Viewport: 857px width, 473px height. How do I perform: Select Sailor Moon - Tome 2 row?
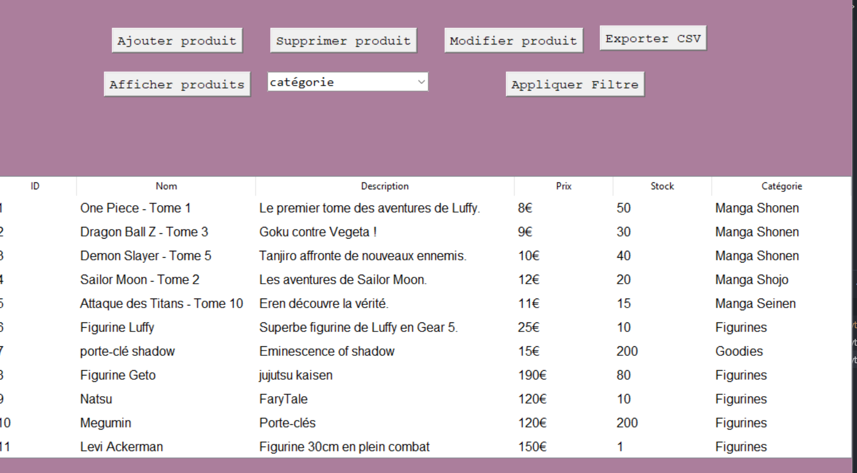click(x=426, y=279)
